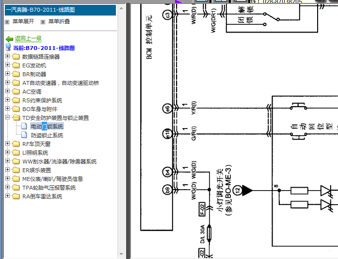Click the WW刮水器 folder icon

click(16, 162)
